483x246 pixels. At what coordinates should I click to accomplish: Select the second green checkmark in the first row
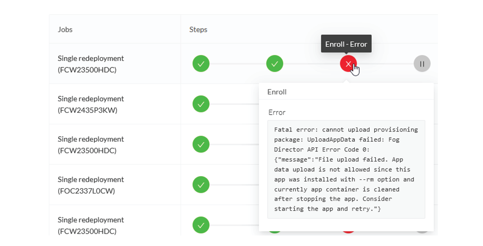[275, 64]
